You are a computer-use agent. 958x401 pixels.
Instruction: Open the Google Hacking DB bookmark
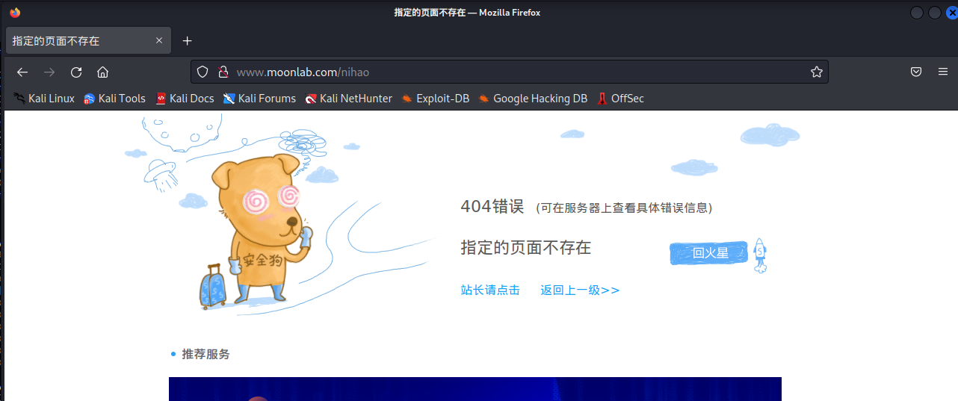533,99
